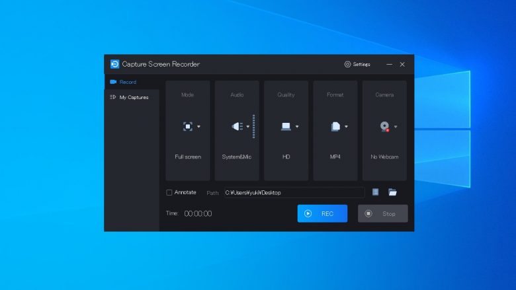Click the Path input field
This screenshot has height=290, width=516.
[x=294, y=192]
